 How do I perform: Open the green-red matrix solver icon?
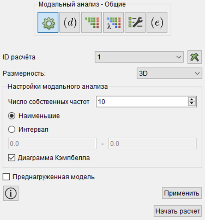click(92, 22)
